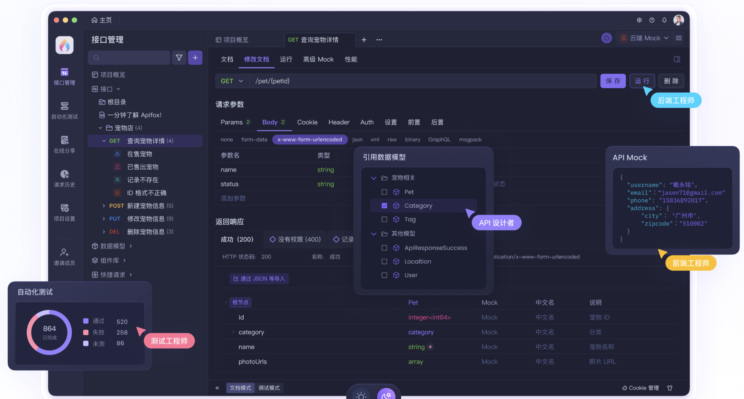Check the User checkbox under 其他模型
Screen dimensions: 744x399
pyautogui.click(x=384, y=275)
